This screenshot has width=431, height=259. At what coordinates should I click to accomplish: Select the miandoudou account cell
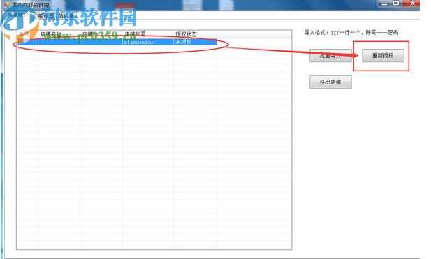(148, 42)
